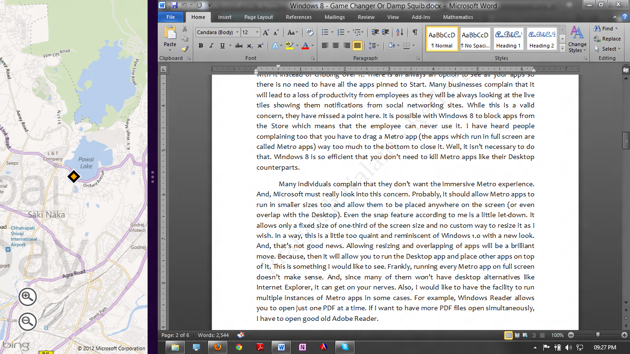Align text to the right
Viewport: 630px width, 354px height.
pos(346,46)
